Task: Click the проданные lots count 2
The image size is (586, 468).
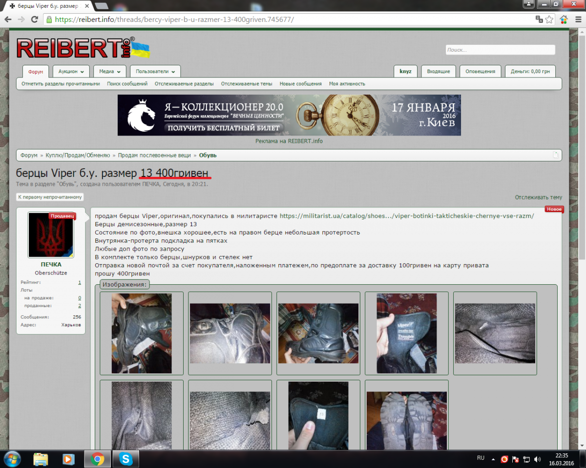Action: coord(80,306)
